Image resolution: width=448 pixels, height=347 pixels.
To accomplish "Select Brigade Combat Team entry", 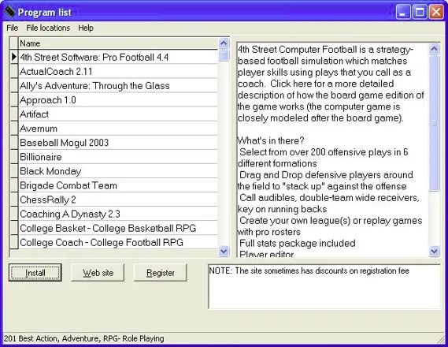I will (x=118, y=185).
